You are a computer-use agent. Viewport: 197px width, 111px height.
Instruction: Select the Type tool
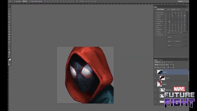[x=10, y=44]
